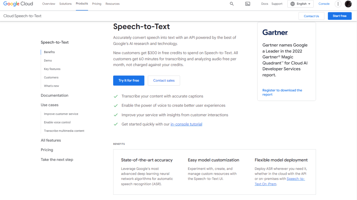Select Documentation in sidebar
The image size is (357, 200).
pyautogui.click(x=54, y=95)
